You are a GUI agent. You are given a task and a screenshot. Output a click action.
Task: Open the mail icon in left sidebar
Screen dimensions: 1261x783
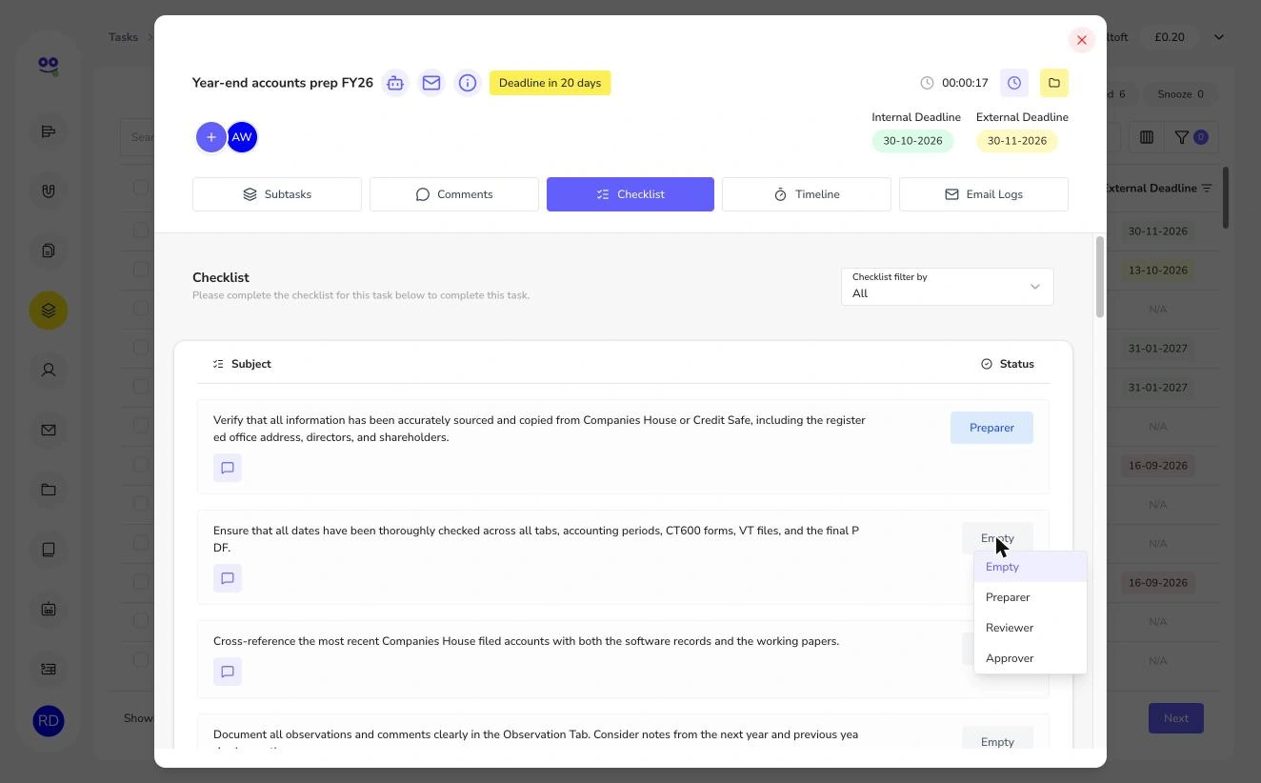[49, 430]
